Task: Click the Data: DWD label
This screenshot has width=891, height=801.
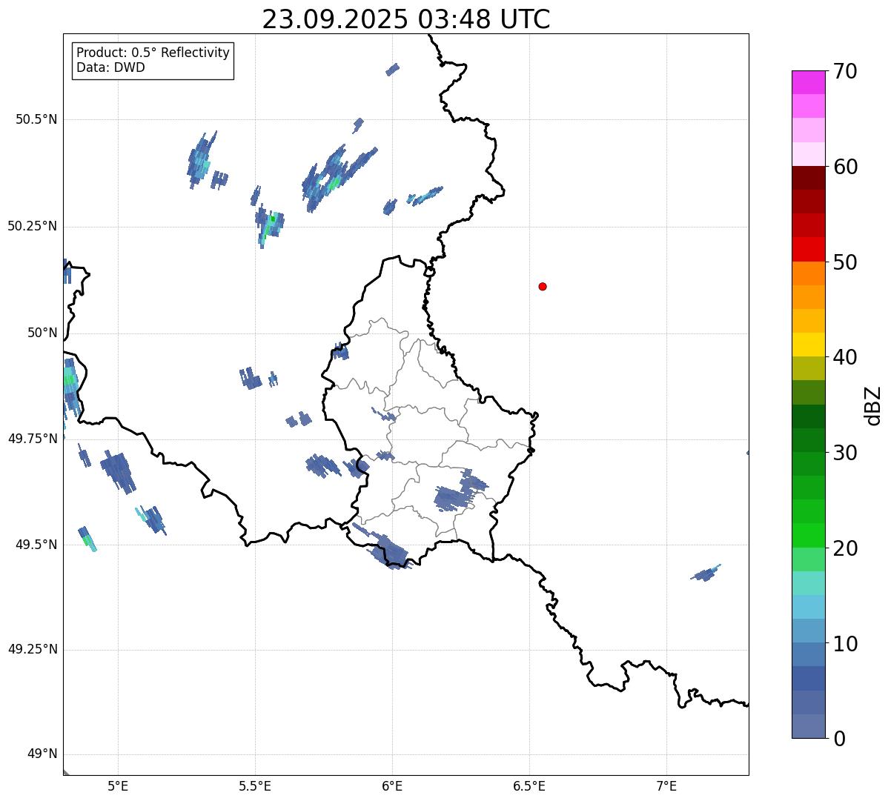Action: point(110,67)
